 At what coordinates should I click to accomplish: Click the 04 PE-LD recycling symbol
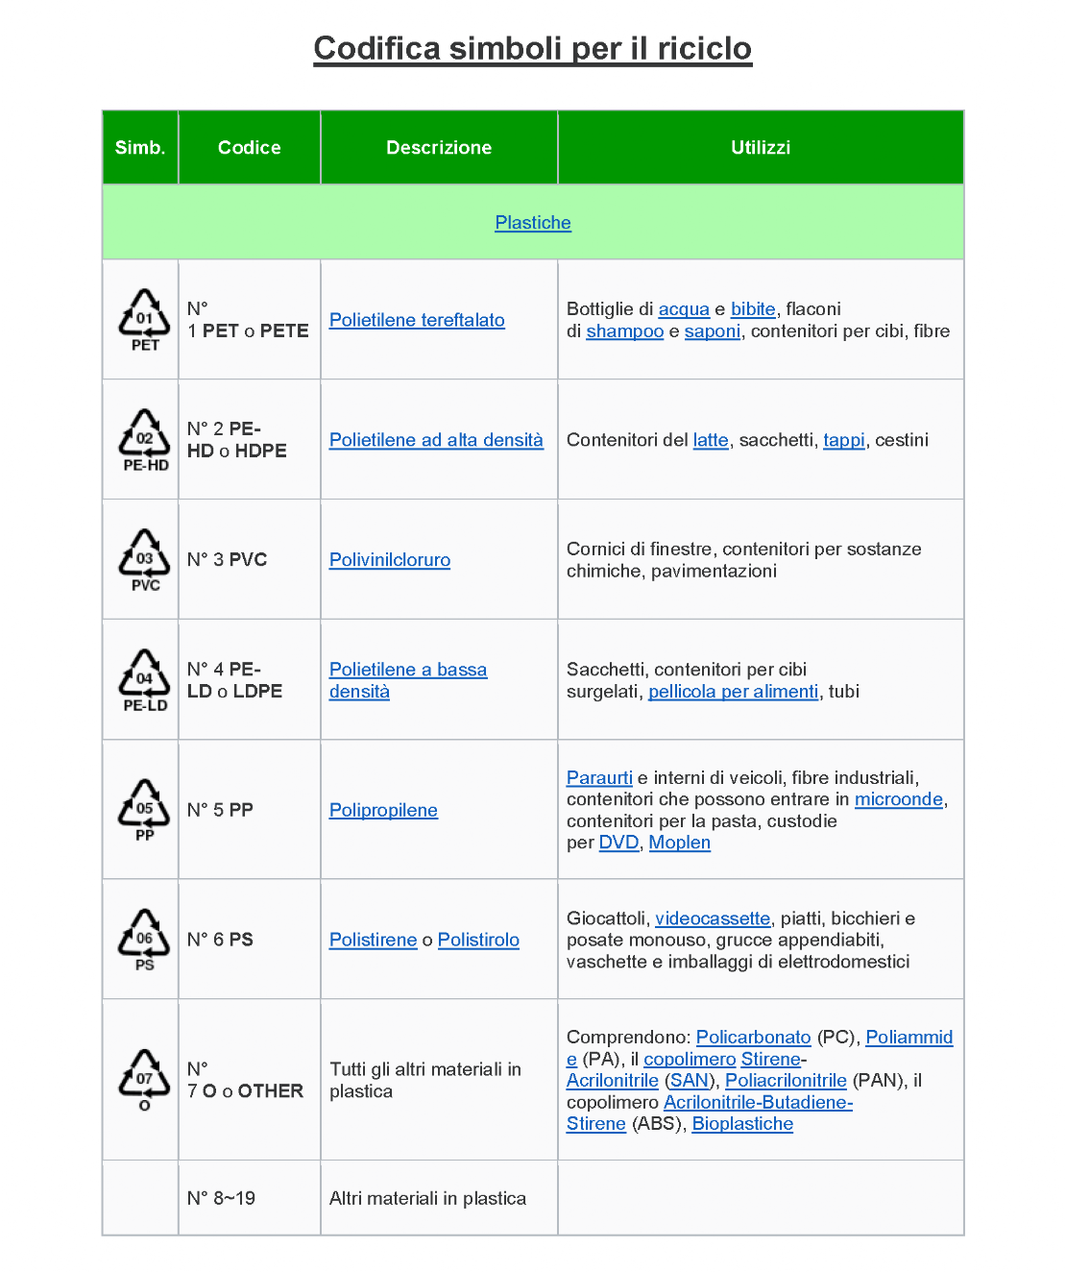[144, 680]
